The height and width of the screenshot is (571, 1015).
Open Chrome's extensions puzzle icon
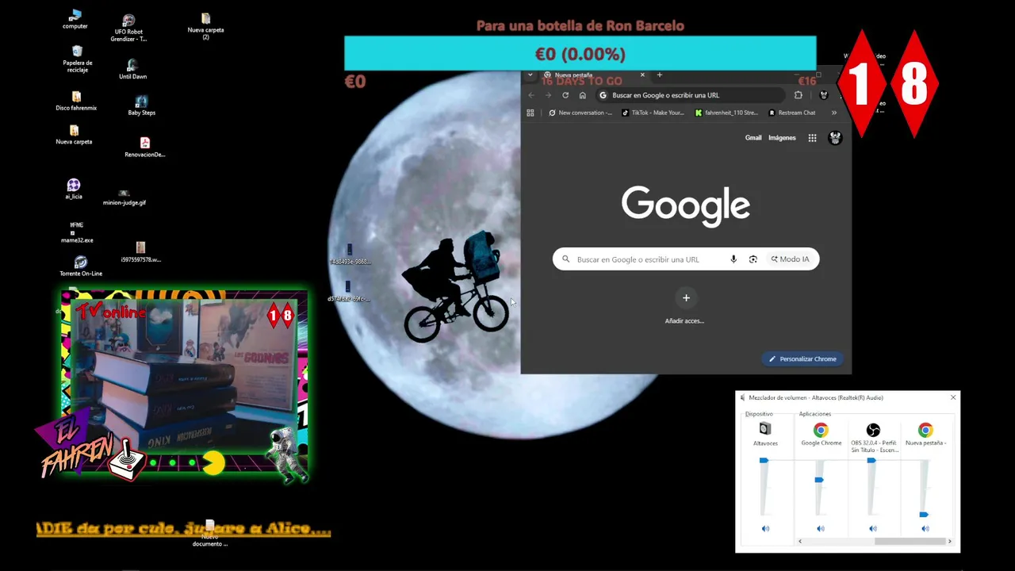[x=799, y=95]
